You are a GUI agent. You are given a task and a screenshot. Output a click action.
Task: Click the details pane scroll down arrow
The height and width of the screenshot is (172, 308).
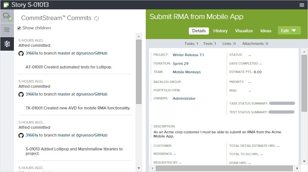point(304,161)
